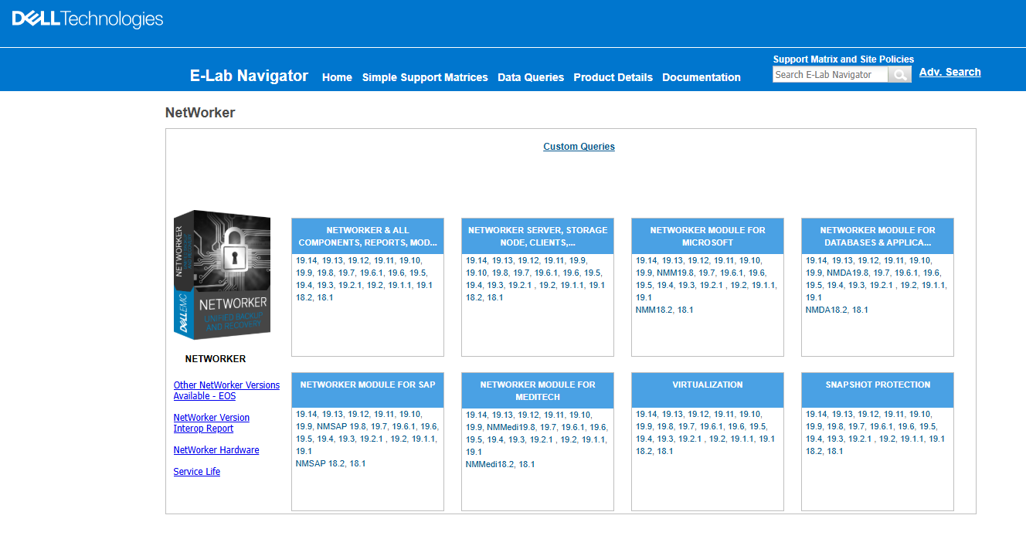The height and width of the screenshot is (539, 1026).
Task: Click NMM18.2 version in Microsoft card
Action: coord(654,310)
